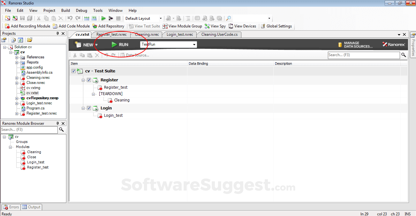
Task: Open the Tools menu
Action: [98, 10]
